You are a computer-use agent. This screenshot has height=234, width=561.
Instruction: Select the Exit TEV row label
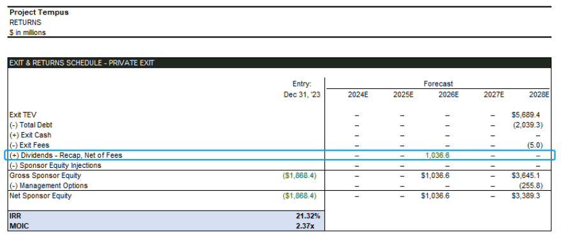(23, 115)
